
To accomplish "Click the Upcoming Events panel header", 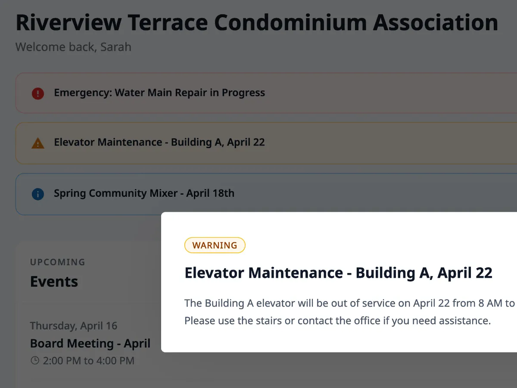I will (53, 281).
